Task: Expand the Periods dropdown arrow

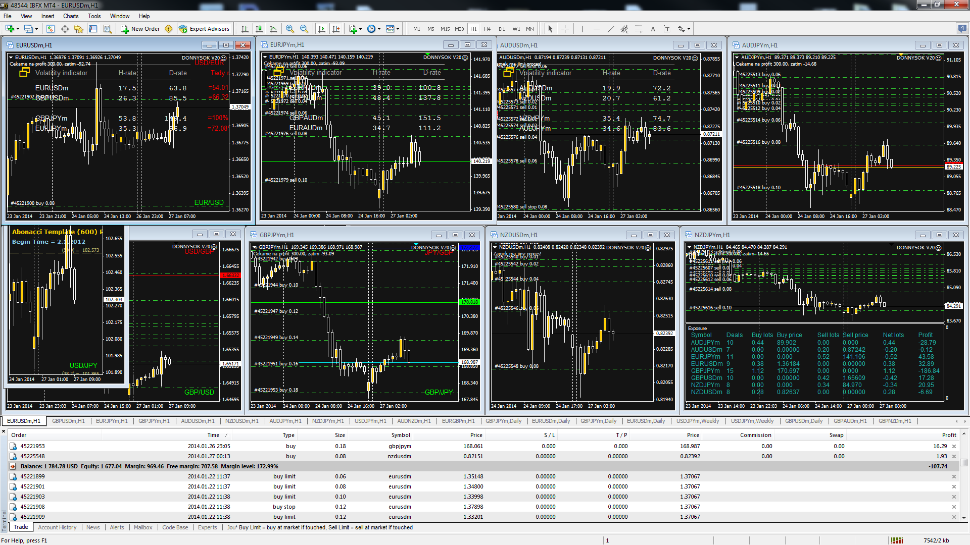Action: point(379,29)
